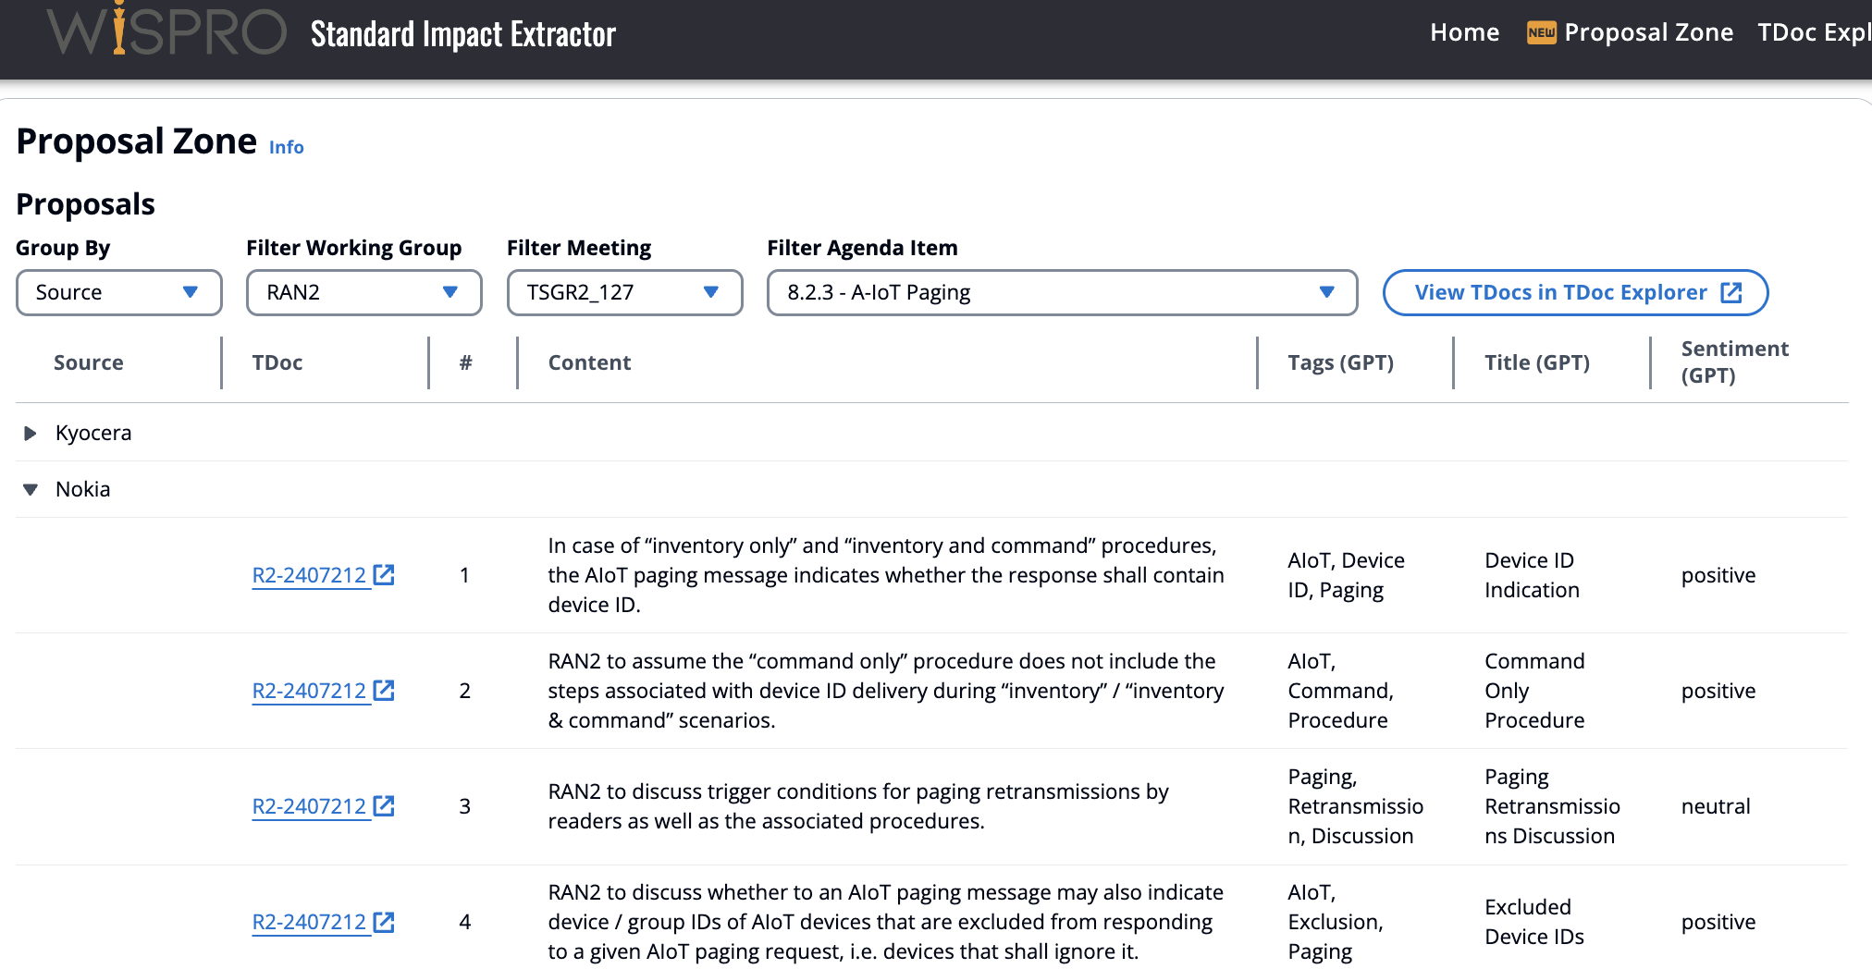
Task: Go to the Home menu item
Action: [x=1464, y=32]
